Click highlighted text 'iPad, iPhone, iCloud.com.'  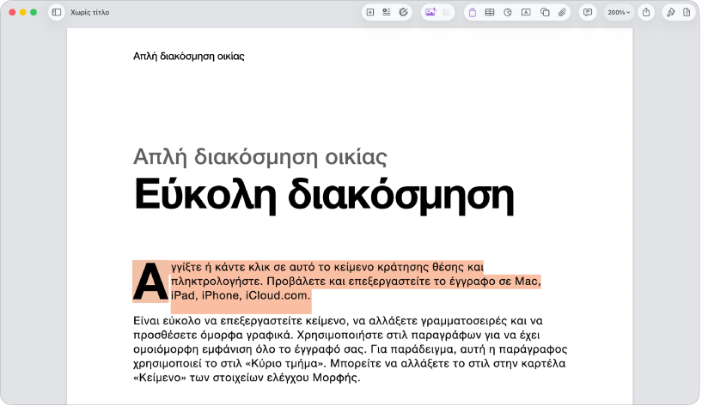241,295
